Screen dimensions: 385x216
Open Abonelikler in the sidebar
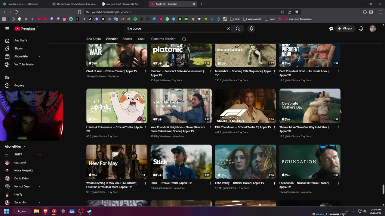[24, 56]
